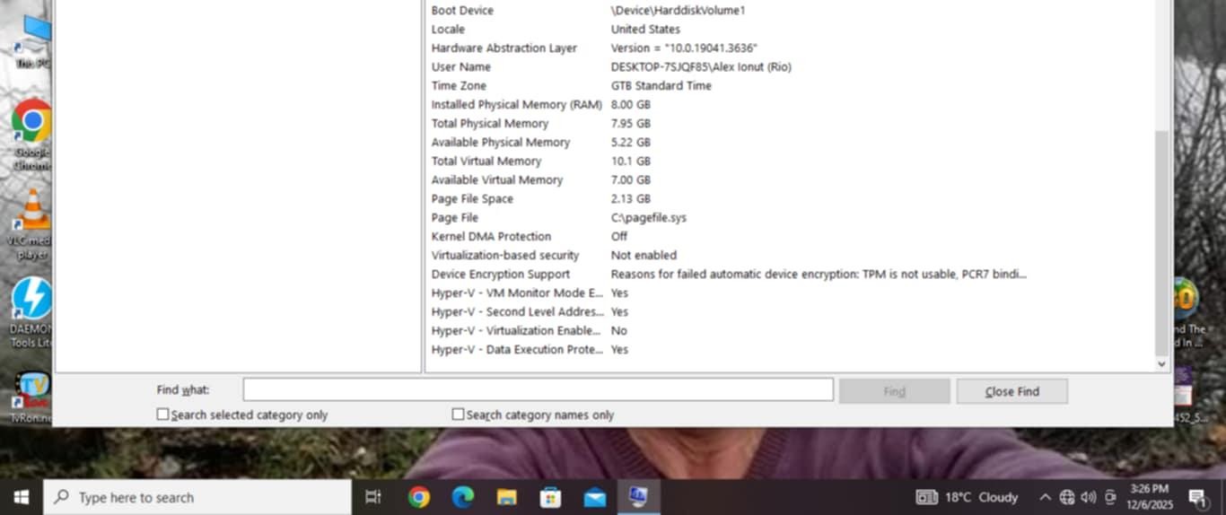
Task: Open File Explorer in the taskbar
Action: (506, 497)
